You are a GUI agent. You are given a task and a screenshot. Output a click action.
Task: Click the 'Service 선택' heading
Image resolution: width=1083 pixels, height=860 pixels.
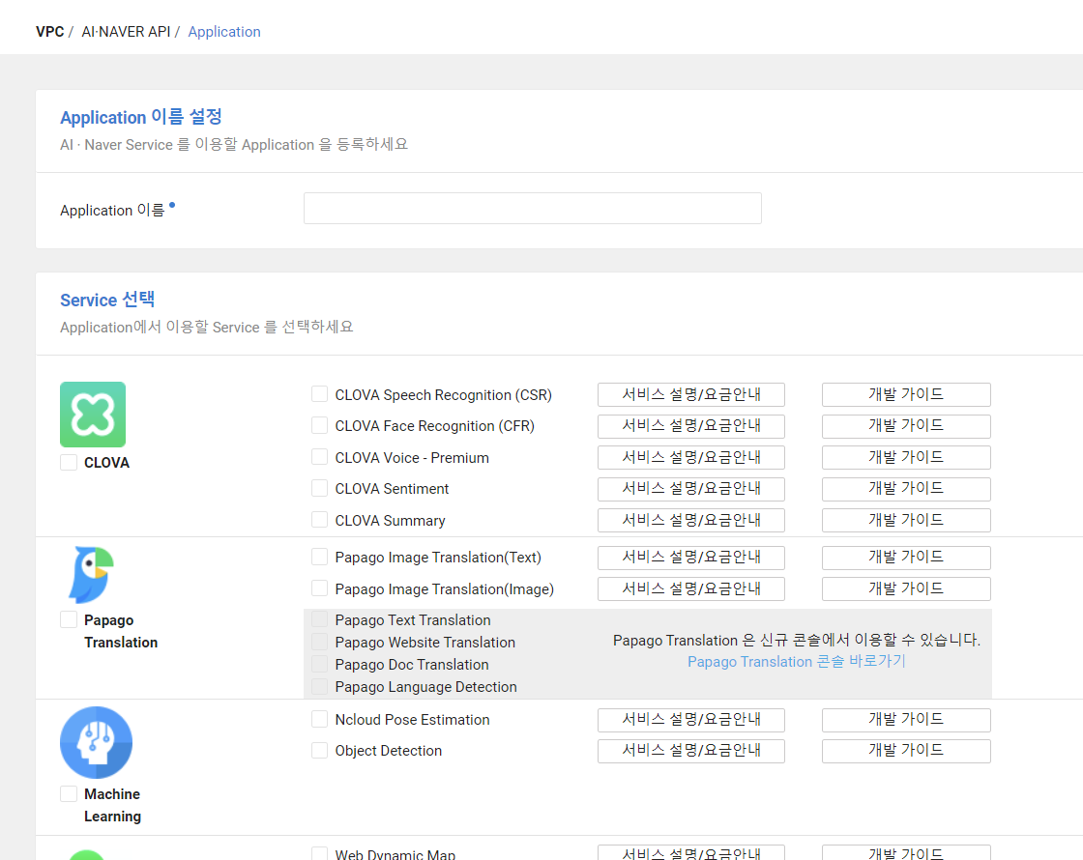click(x=107, y=300)
